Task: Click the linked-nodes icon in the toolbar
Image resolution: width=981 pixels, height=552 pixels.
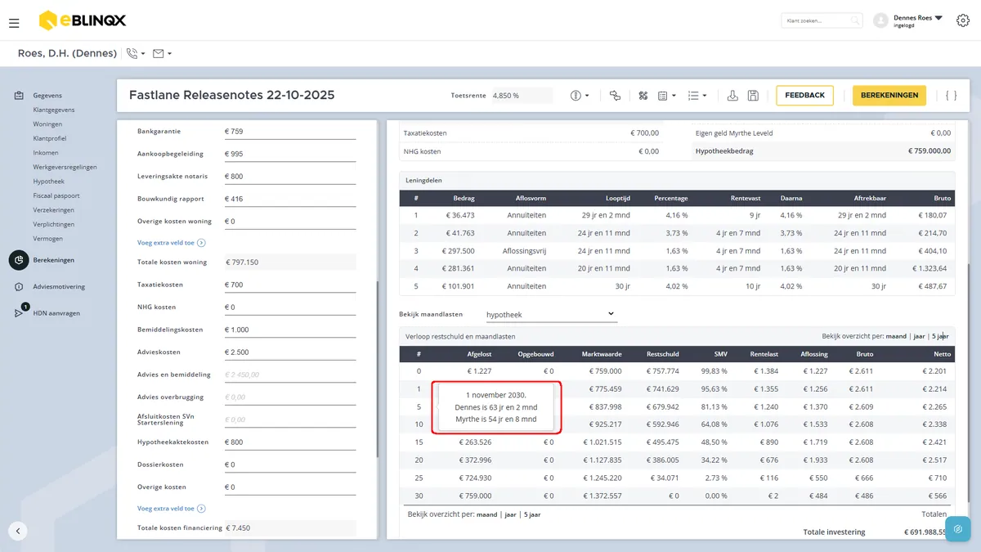Action: click(616, 96)
